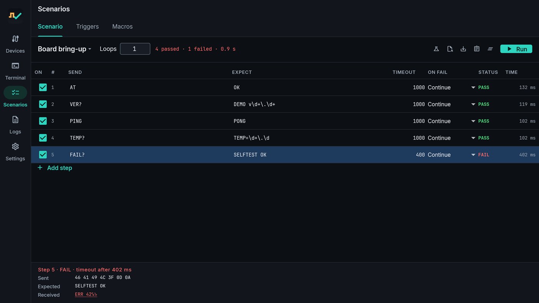The image size is (539, 303).
Task: Toggle the PING step checkbox
Action: tap(43, 121)
